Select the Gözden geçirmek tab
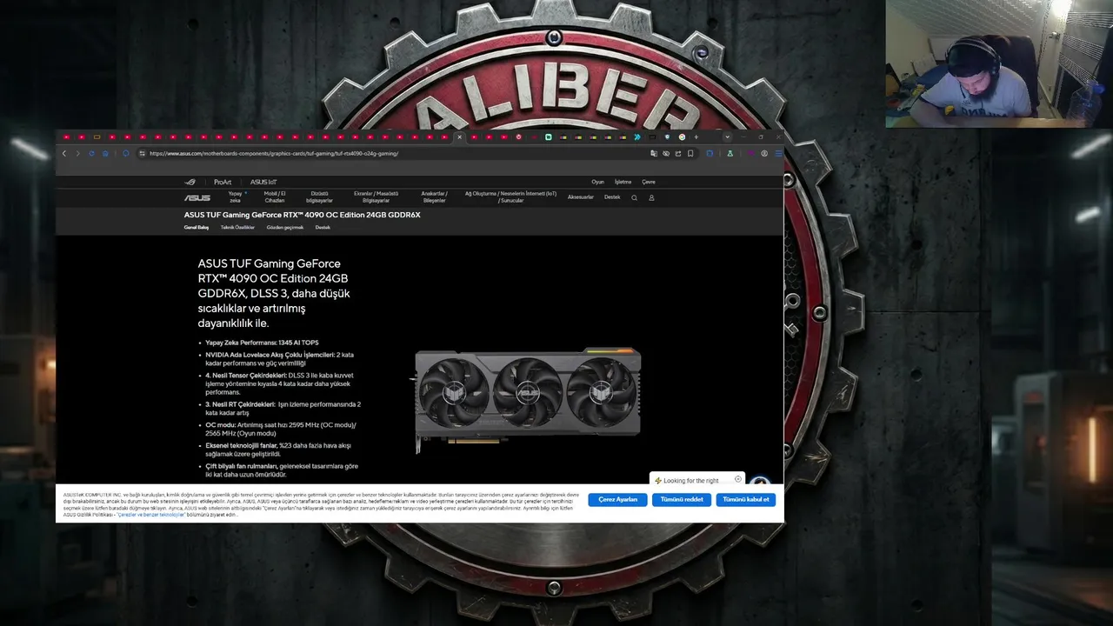Screen dimensions: 1113x626 (x=285, y=227)
